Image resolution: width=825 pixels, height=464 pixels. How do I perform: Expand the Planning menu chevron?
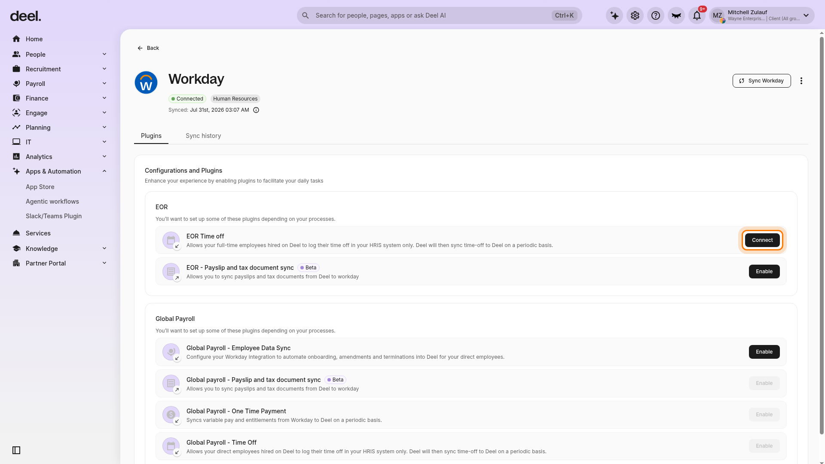[x=104, y=128]
